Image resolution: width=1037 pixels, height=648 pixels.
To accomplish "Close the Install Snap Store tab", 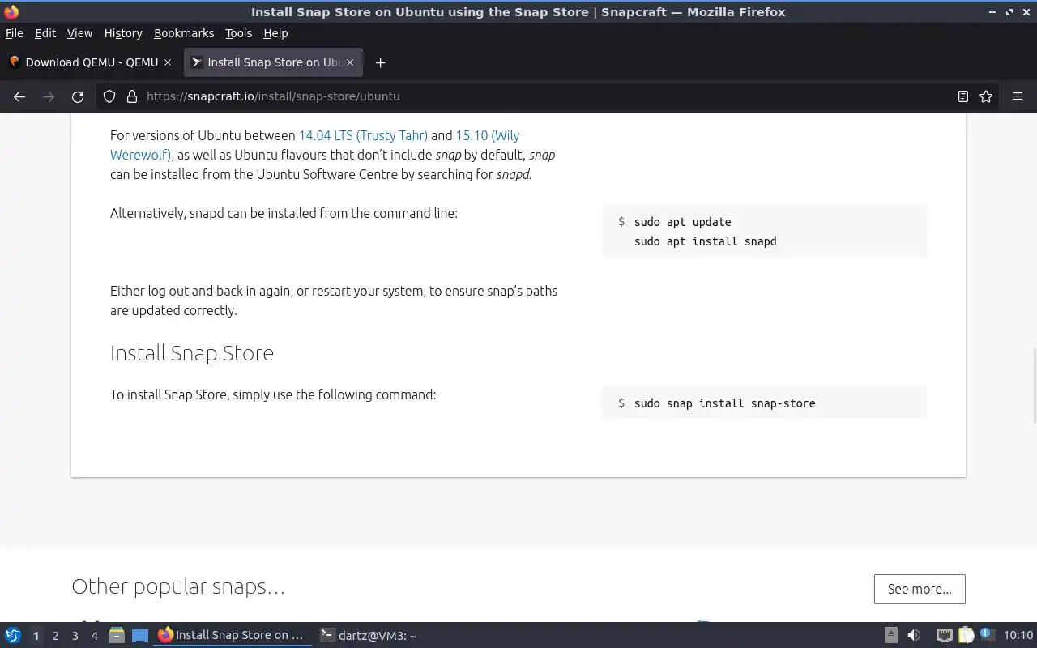I will 350,62.
